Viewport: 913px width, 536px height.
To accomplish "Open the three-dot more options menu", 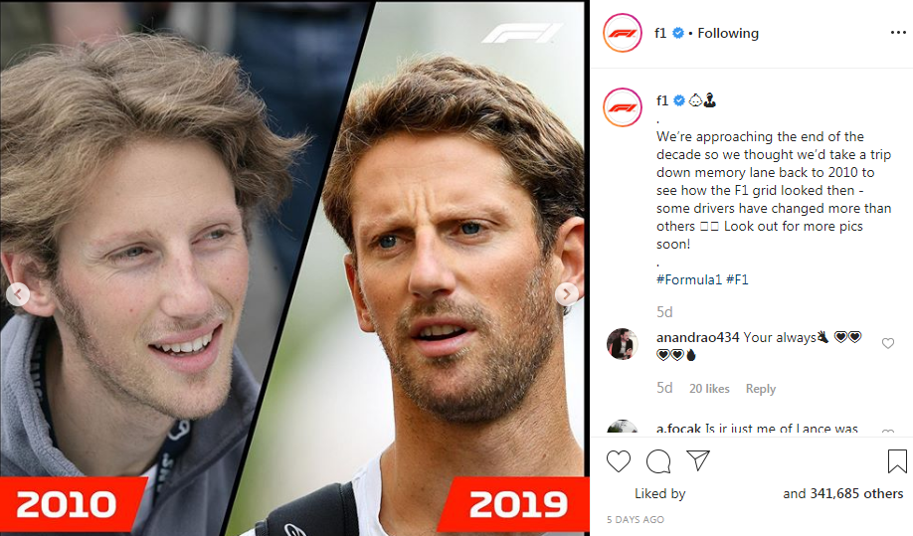I will point(898,33).
